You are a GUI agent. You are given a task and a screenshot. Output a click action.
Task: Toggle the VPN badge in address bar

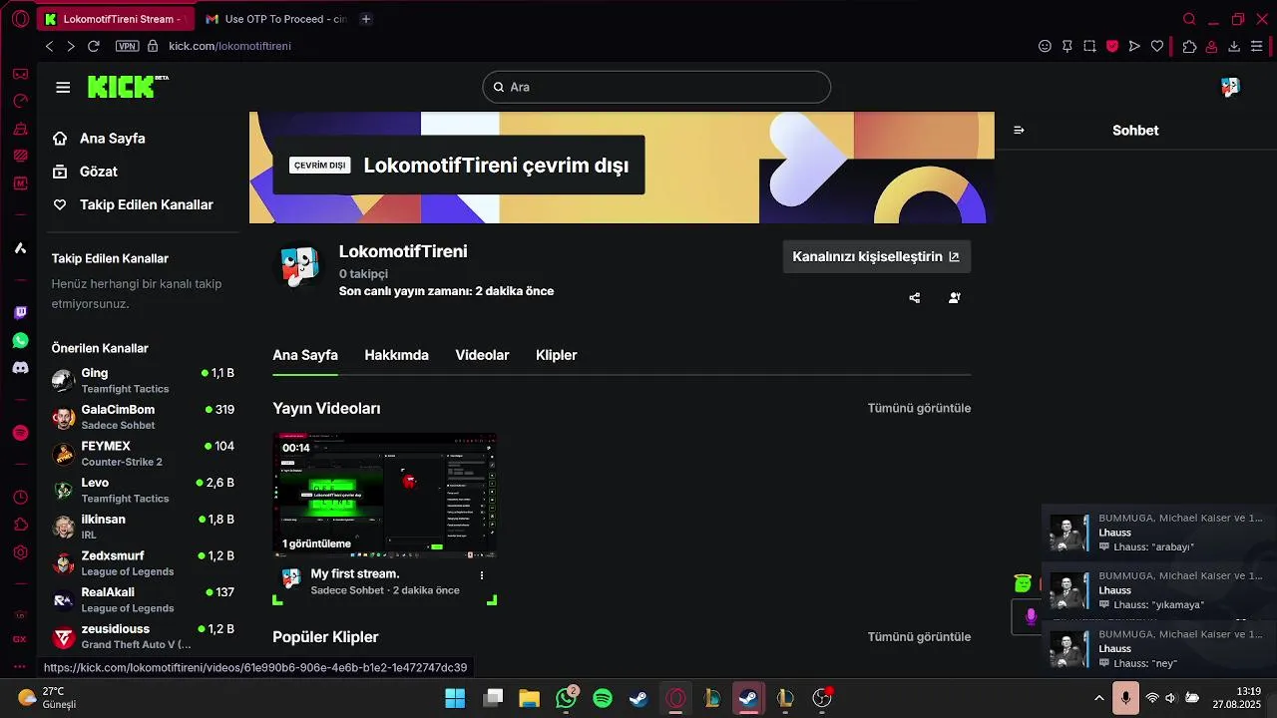click(127, 46)
